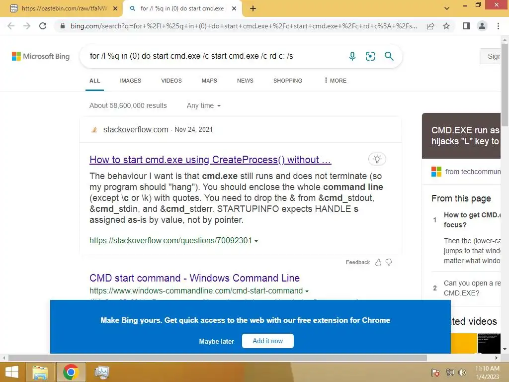Bookmark this page with star icon
The width and height of the screenshot is (509, 382).
click(x=447, y=26)
